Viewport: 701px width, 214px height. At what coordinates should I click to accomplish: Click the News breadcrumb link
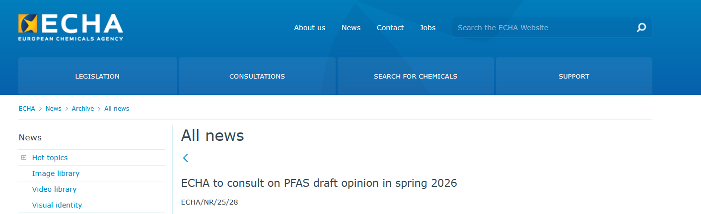click(x=54, y=108)
